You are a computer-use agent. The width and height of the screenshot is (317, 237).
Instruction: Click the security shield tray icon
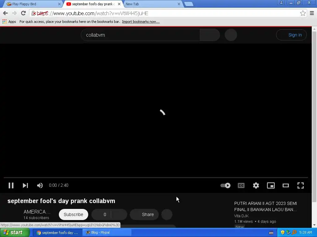click(283, 233)
